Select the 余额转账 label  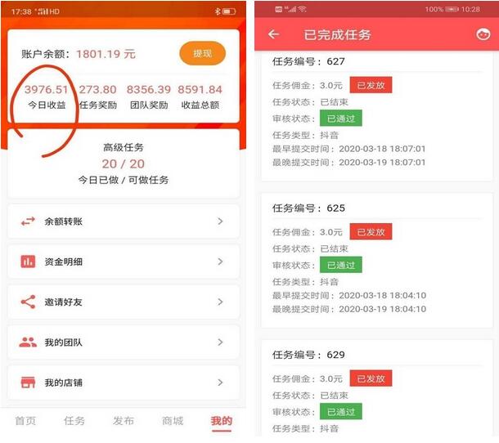tap(63, 221)
